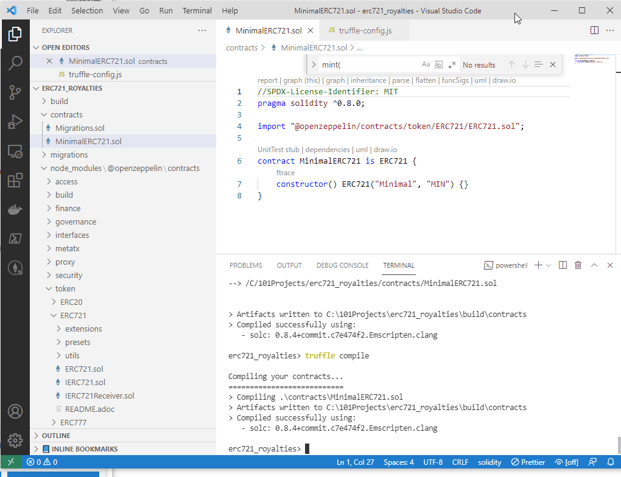Close the terminal panel

click(x=610, y=265)
